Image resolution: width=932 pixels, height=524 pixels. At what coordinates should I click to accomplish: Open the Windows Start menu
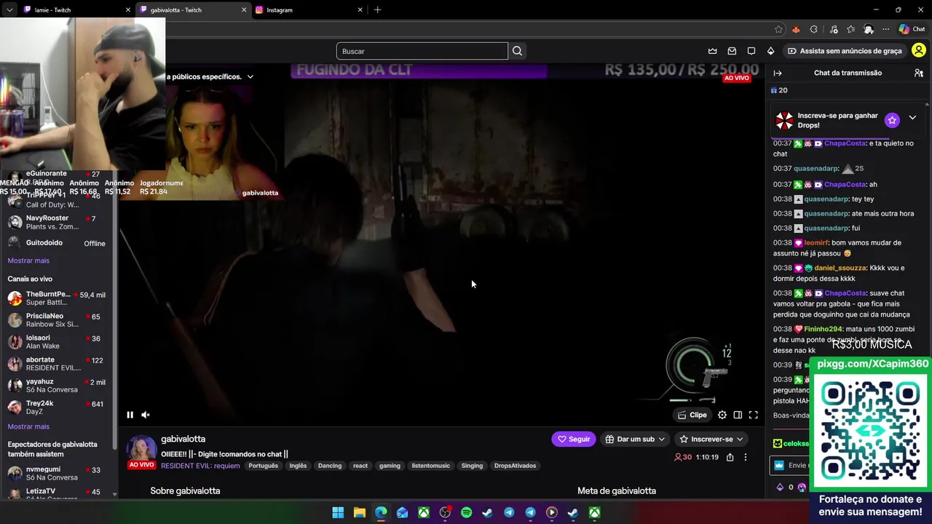click(338, 513)
